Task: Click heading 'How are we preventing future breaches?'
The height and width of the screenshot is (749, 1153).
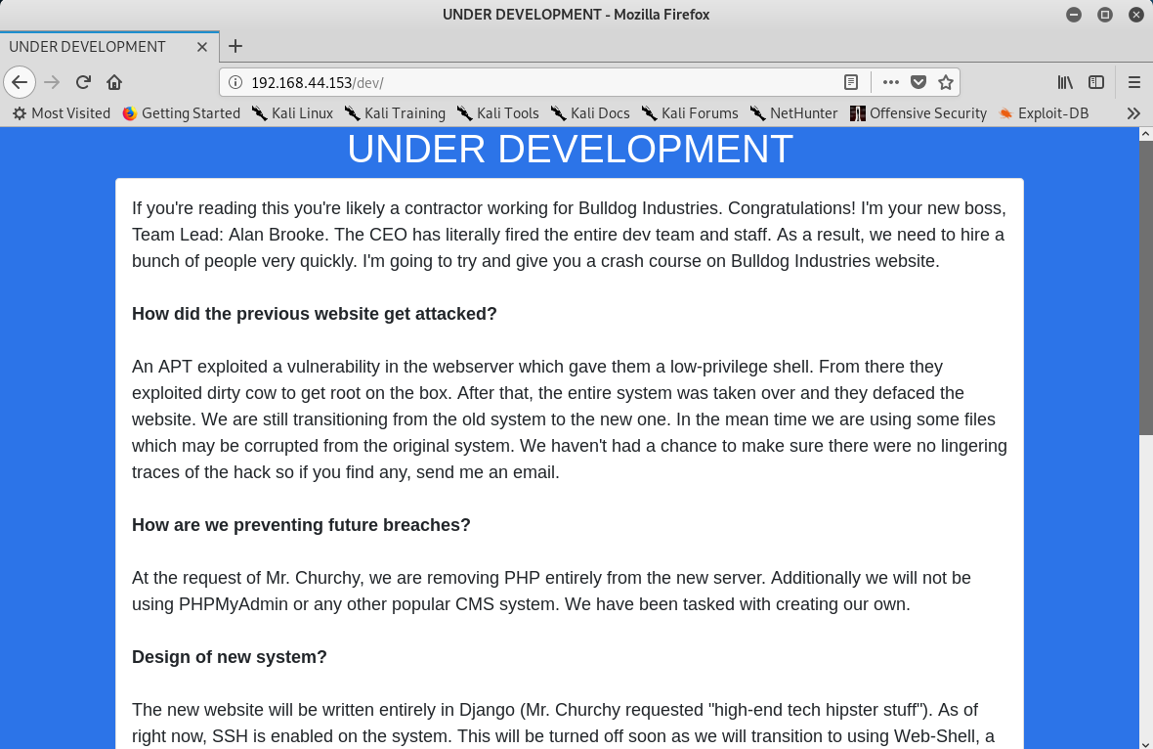Action: 301,525
